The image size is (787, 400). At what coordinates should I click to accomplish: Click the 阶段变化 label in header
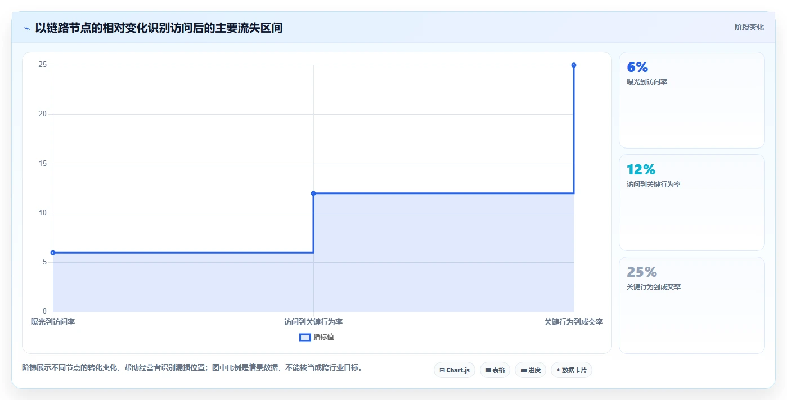coord(749,27)
